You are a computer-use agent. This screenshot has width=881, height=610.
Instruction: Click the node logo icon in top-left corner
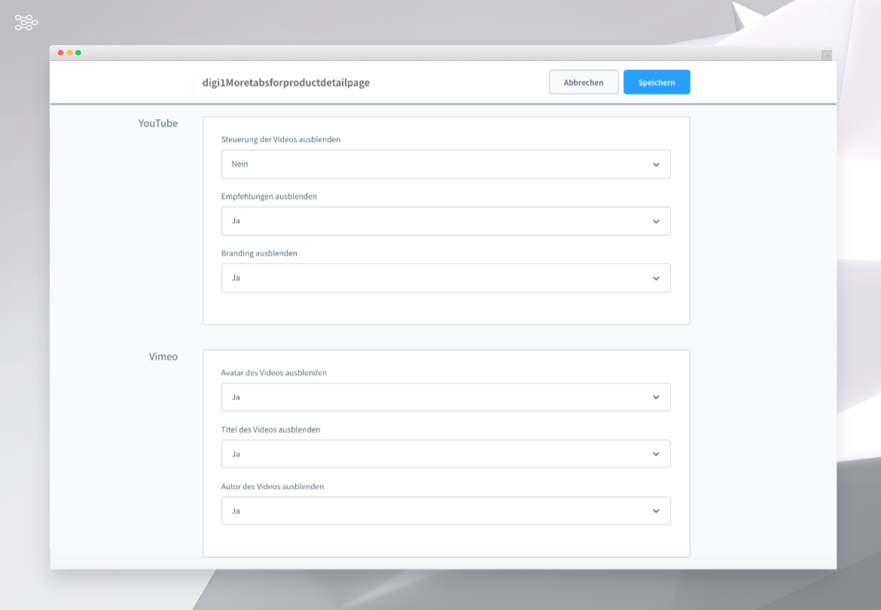26,23
